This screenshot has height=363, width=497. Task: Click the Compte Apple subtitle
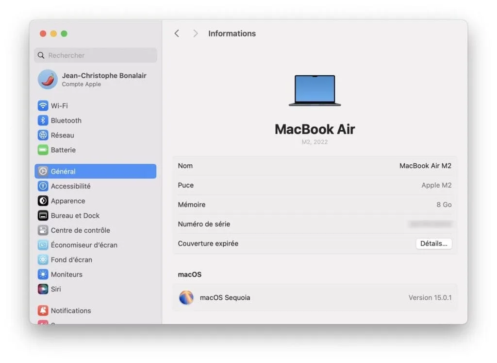[x=82, y=84]
